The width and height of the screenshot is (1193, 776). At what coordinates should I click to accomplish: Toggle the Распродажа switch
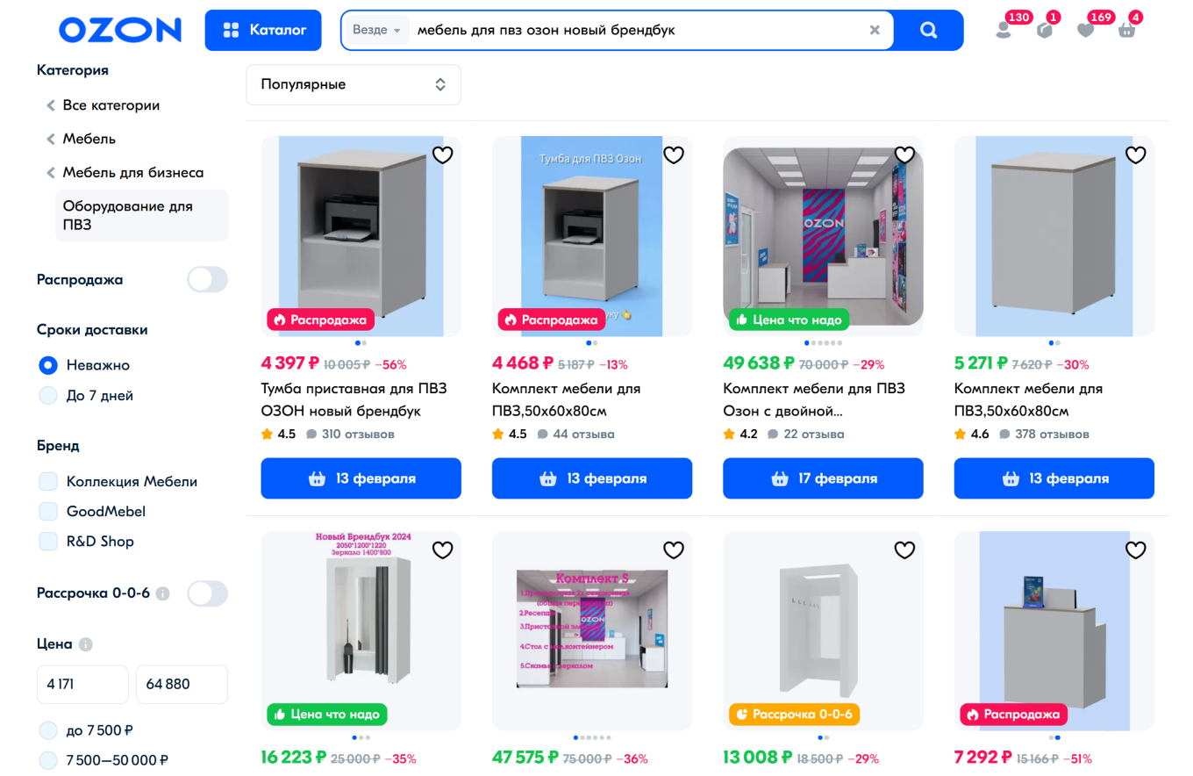pyautogui.click(x=208, y=280)
